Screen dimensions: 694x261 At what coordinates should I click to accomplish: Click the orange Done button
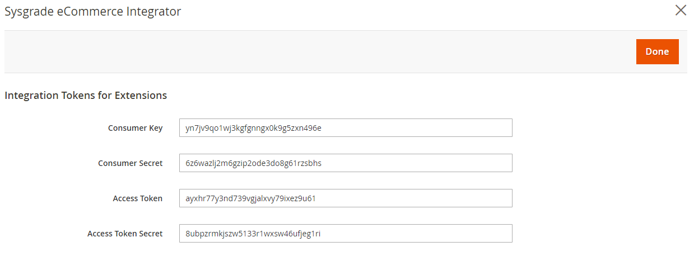coord(657,51)
